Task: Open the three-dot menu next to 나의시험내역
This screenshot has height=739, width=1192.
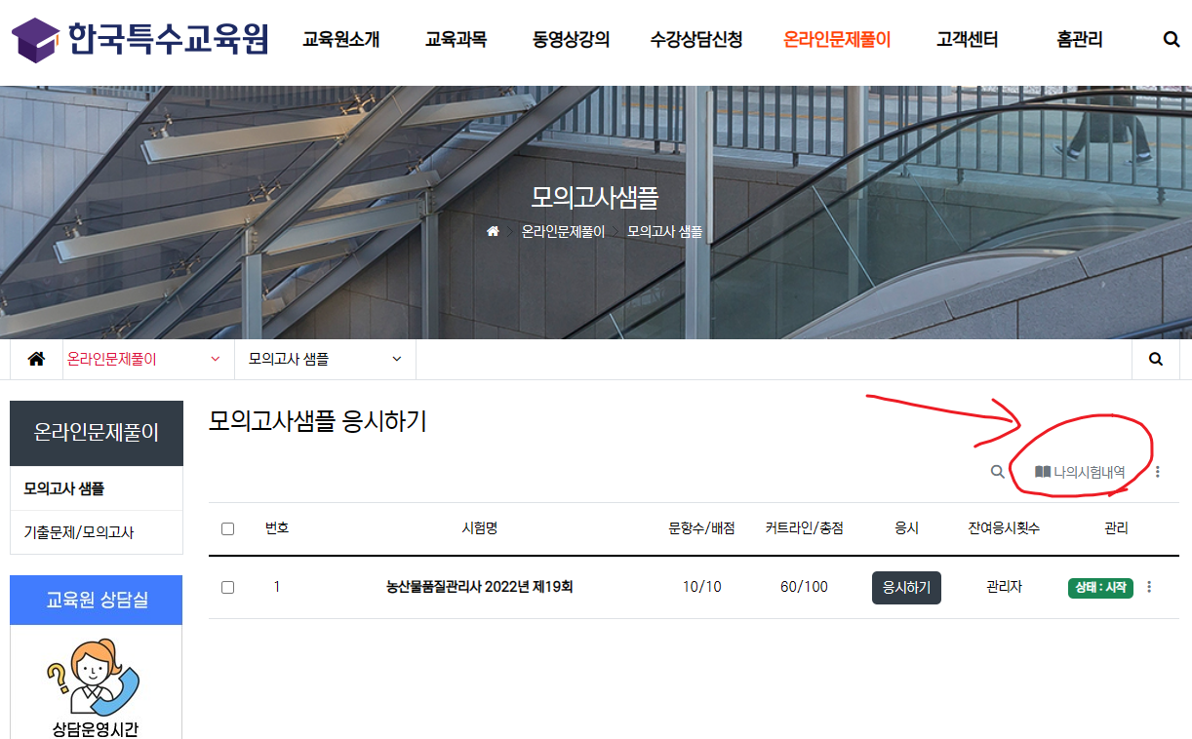Action: click(x=1158, y=472)
